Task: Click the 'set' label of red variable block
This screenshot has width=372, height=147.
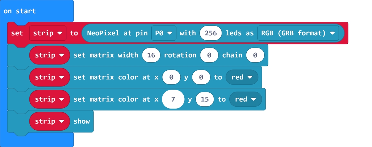Action: click(x=17, y=33)
